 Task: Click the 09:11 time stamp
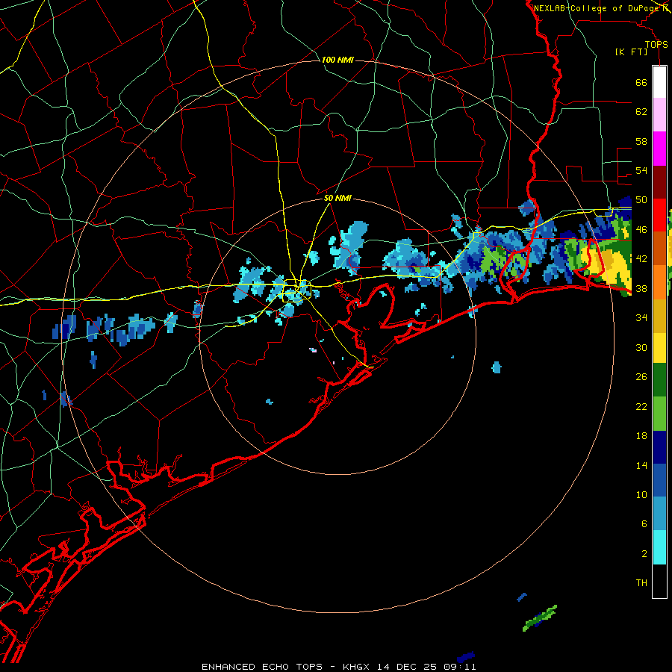(460, 667)
